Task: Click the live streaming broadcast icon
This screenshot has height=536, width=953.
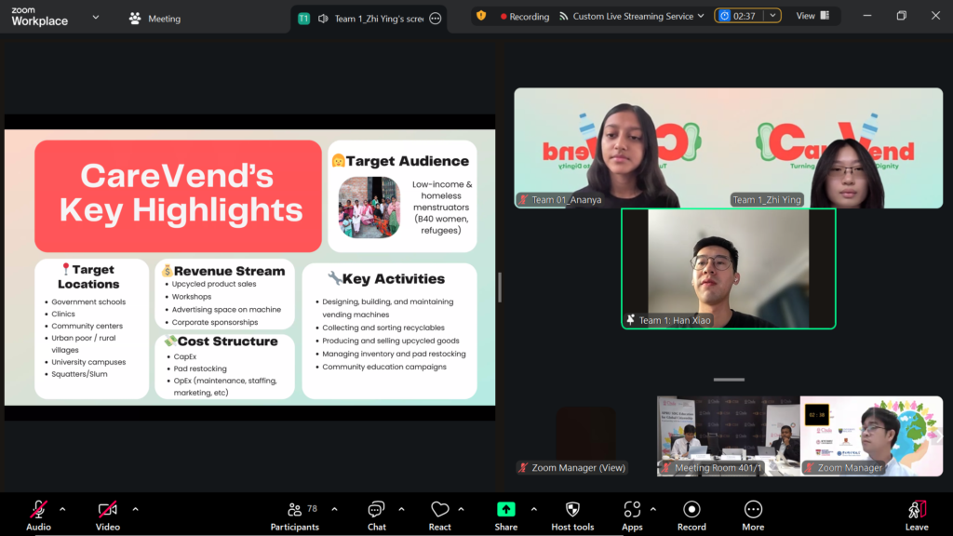Action: click(x=564, y=17)
